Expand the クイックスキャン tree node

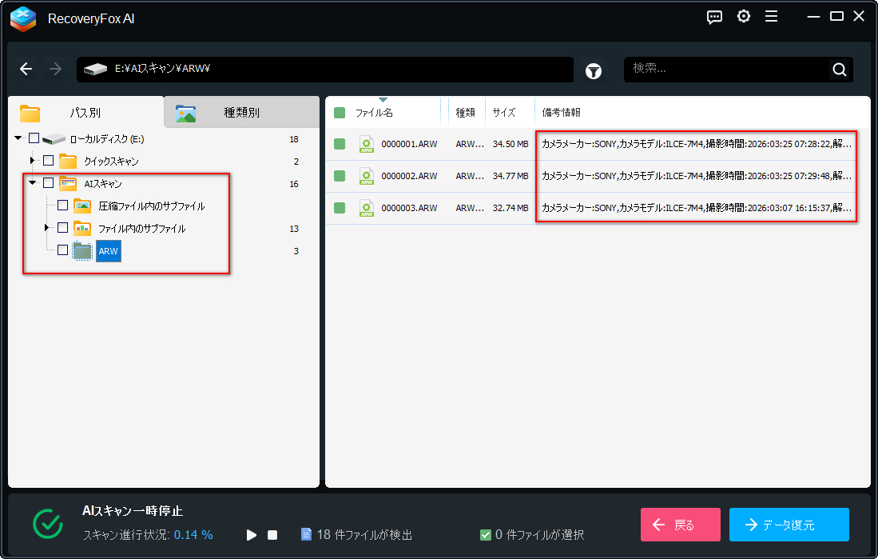[33, 161]
